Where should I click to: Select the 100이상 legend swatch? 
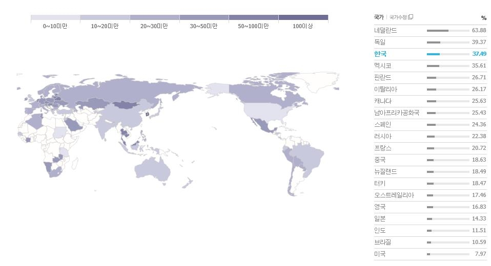tap(303, 18)
